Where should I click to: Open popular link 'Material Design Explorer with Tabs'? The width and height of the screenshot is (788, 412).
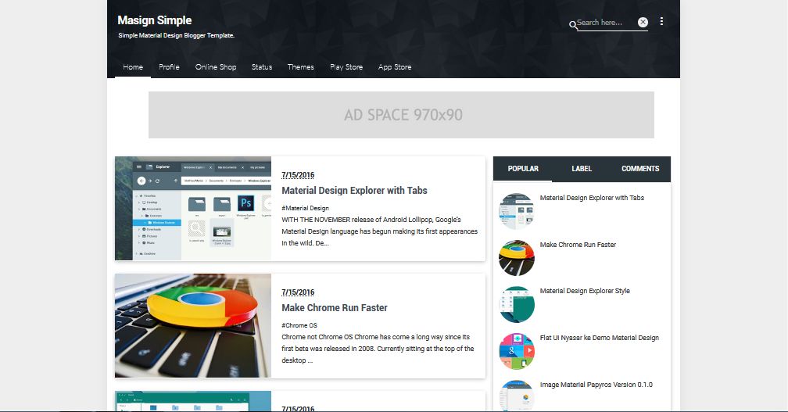592,198
